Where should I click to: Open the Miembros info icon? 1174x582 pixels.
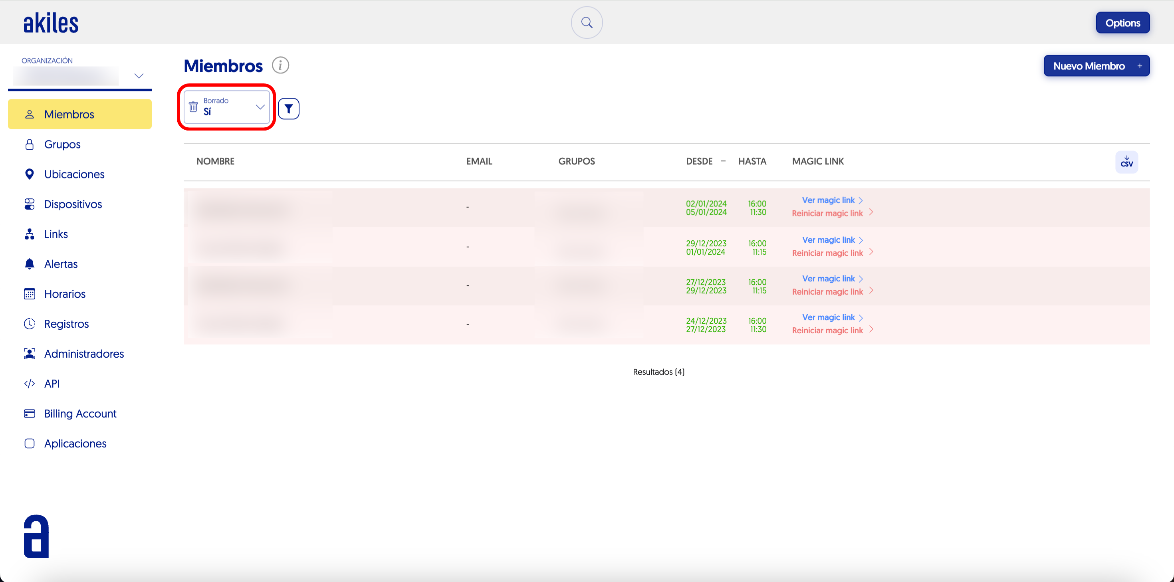coord(280,65)
